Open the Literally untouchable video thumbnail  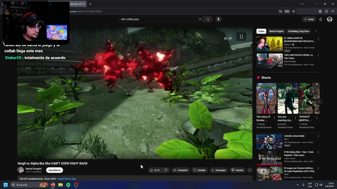click(x=269, y=142)
